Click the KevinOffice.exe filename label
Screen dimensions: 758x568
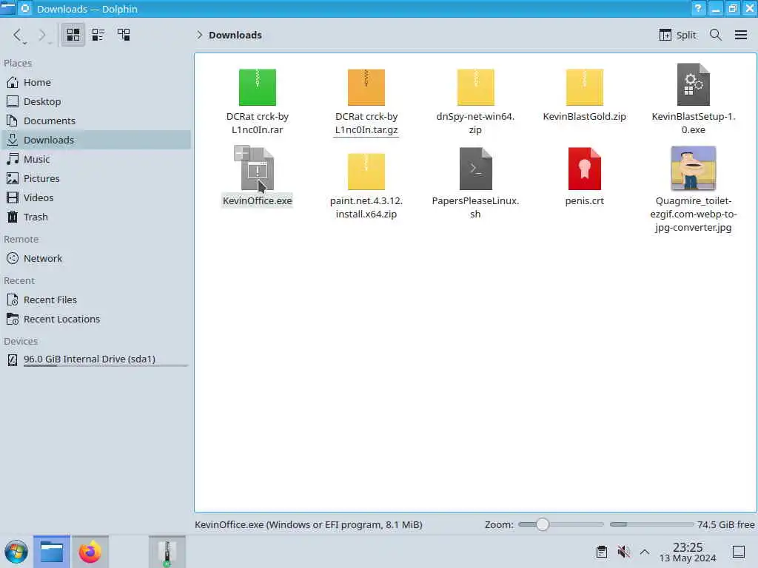pos(257,200)
